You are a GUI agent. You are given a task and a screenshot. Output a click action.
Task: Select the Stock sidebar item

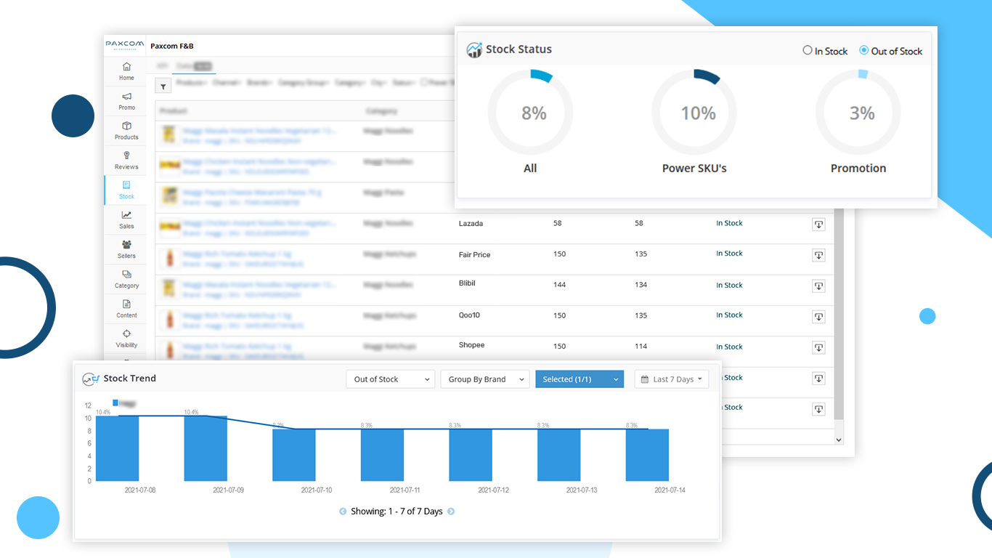pos(126,190)
